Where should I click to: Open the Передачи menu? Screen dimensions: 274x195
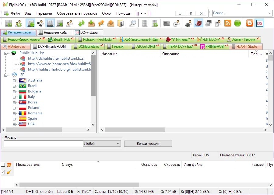pyautogui.click(x=44, y=13)
